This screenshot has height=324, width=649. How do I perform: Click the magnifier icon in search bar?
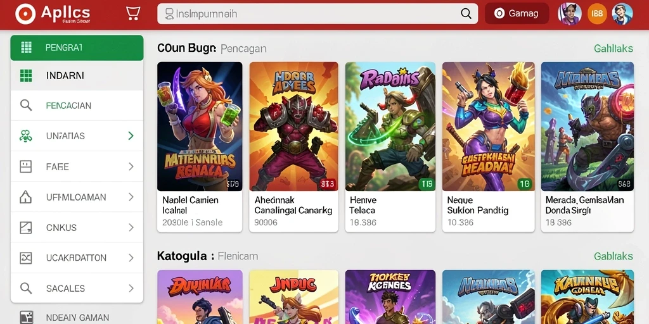click(x=466, y=14)
